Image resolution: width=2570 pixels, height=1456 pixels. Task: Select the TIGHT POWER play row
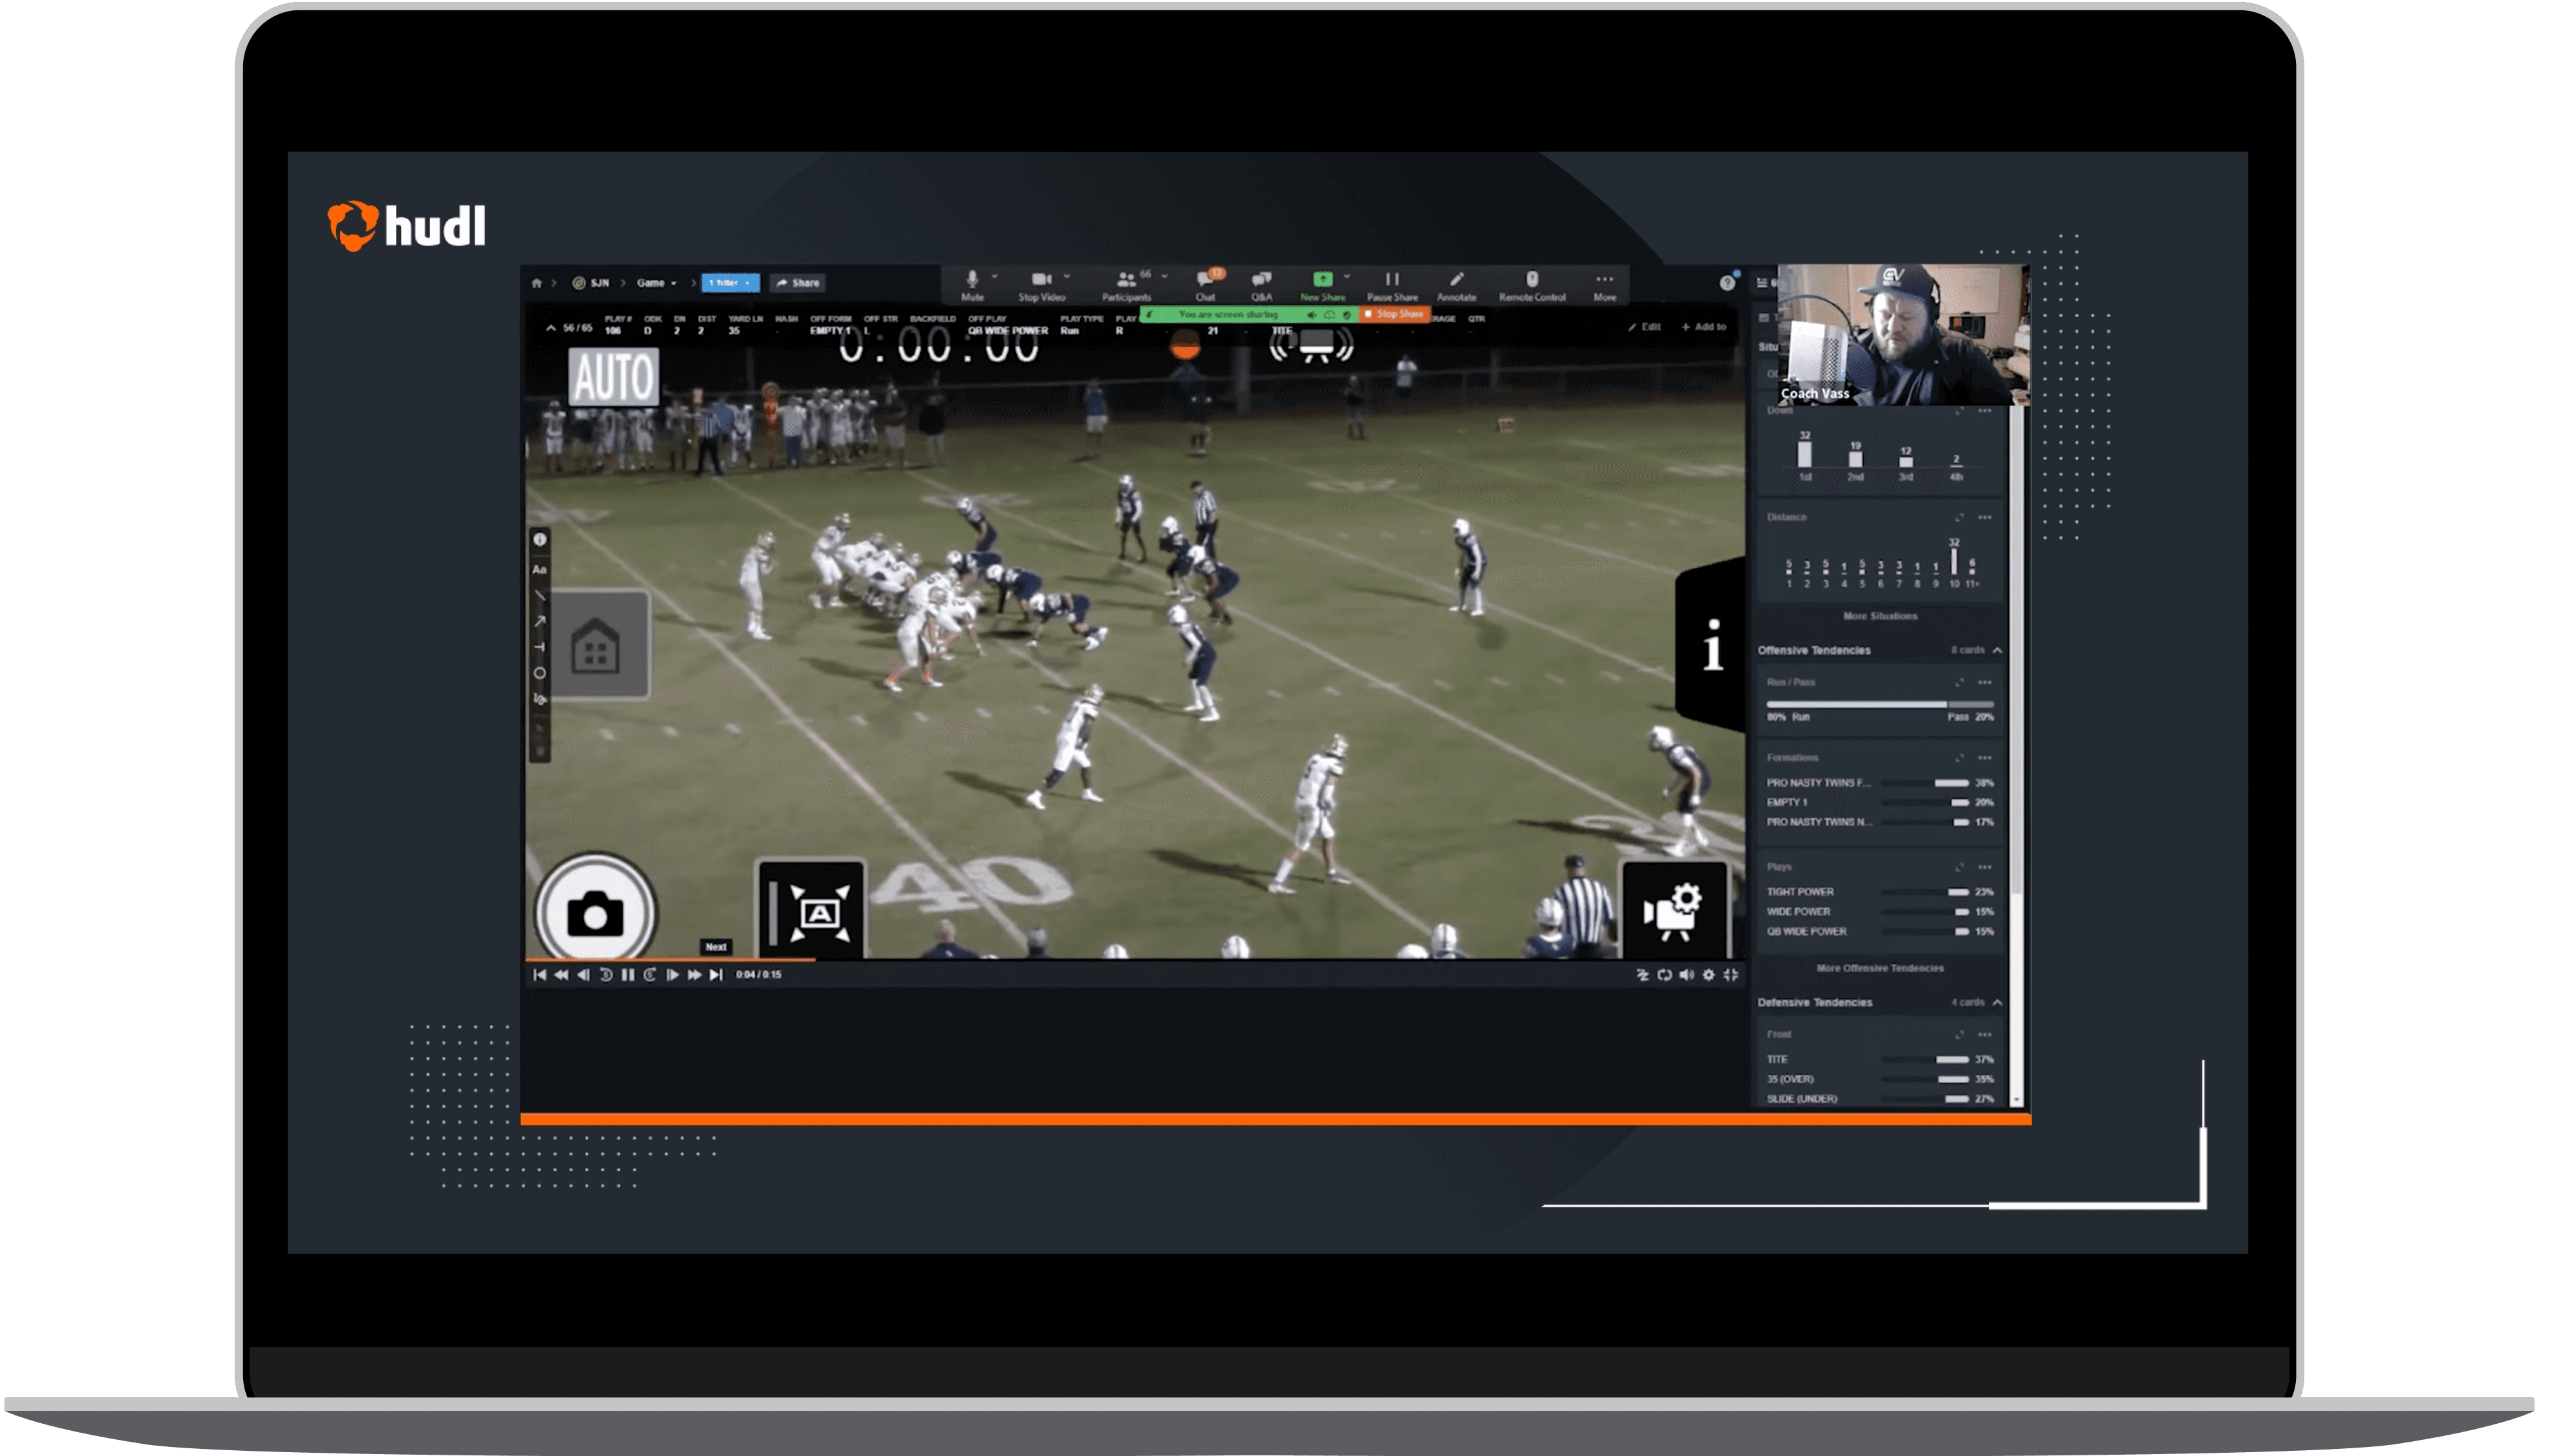1881,892
